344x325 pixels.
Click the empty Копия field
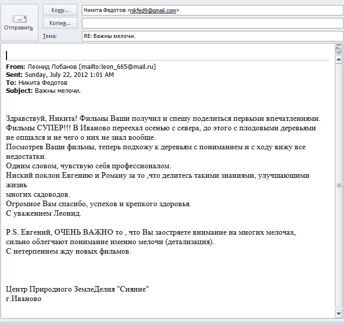212,23
